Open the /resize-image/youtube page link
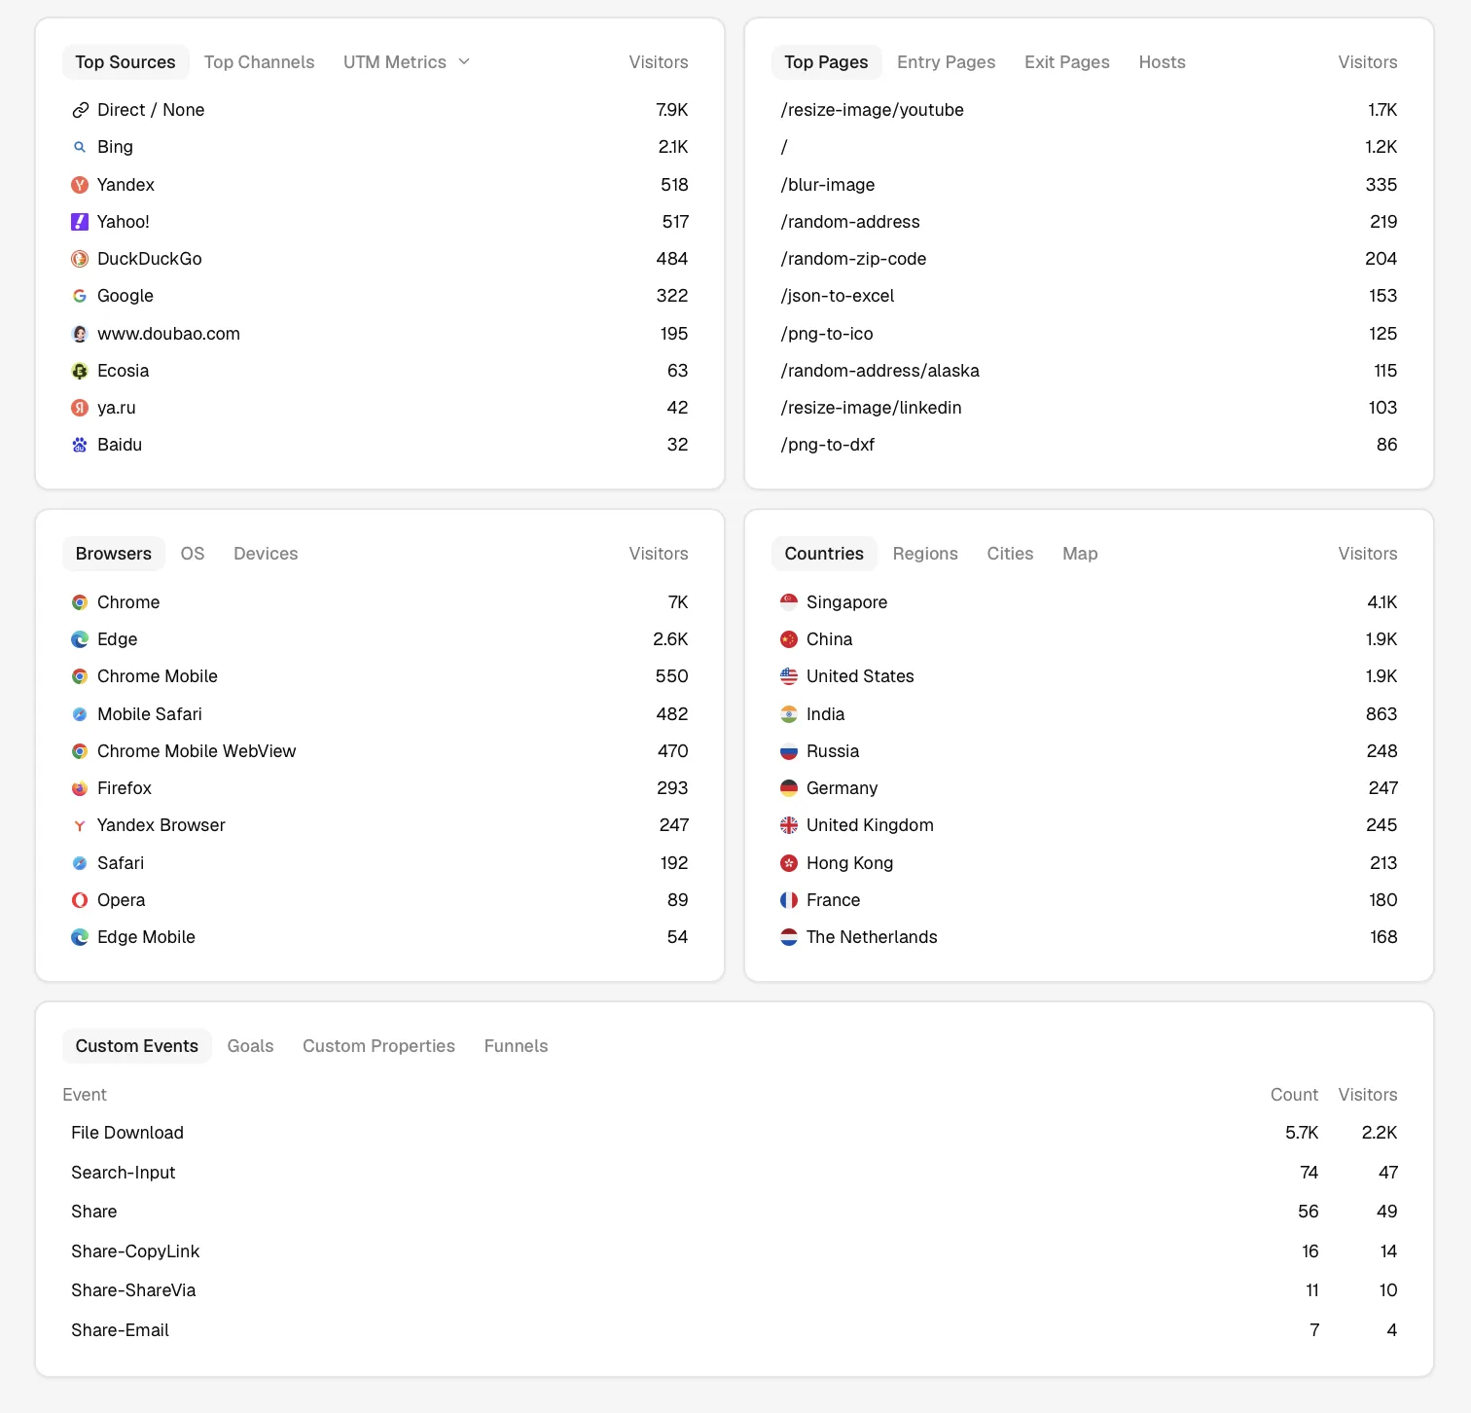The image size is (1471, 1413). [x=872, y=110]
